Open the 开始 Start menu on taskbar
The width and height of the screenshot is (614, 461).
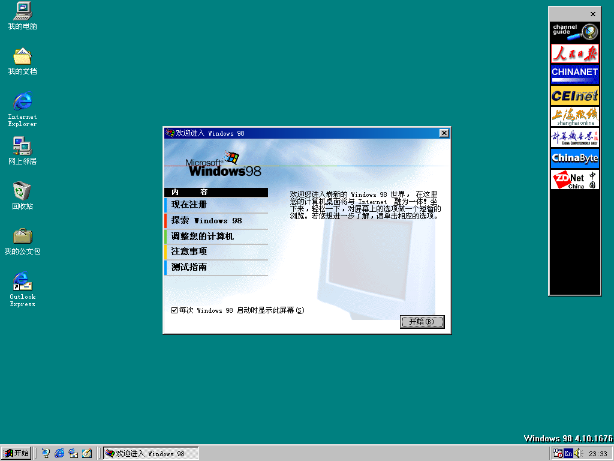point(16,453)
